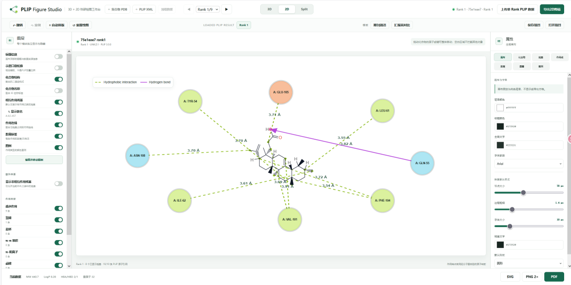Click the auto layout (自动排版) button
This screenshot has width=571, height=285.
pyautogui.click(x=57, y=25)
